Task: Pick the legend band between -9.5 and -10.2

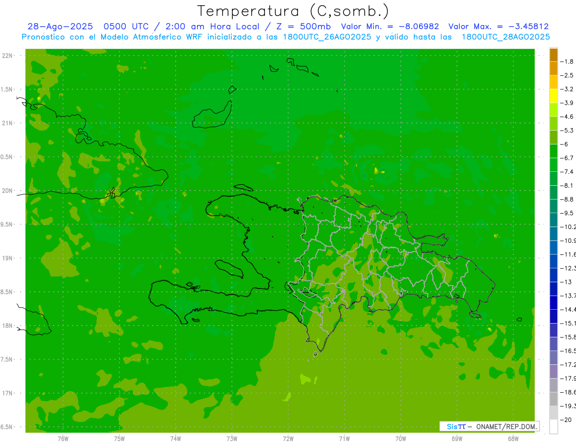Action: coord(553,220)
